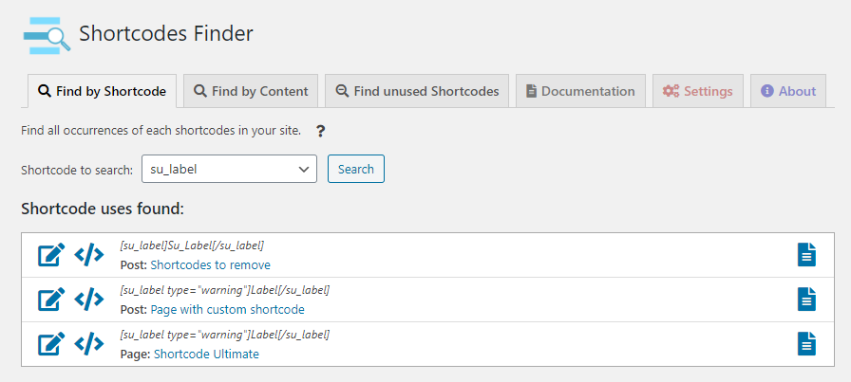Edit the 'Shortcodes to remove' post via pencil icon
The image size is (851, 382).
click(x=51, y=255)
